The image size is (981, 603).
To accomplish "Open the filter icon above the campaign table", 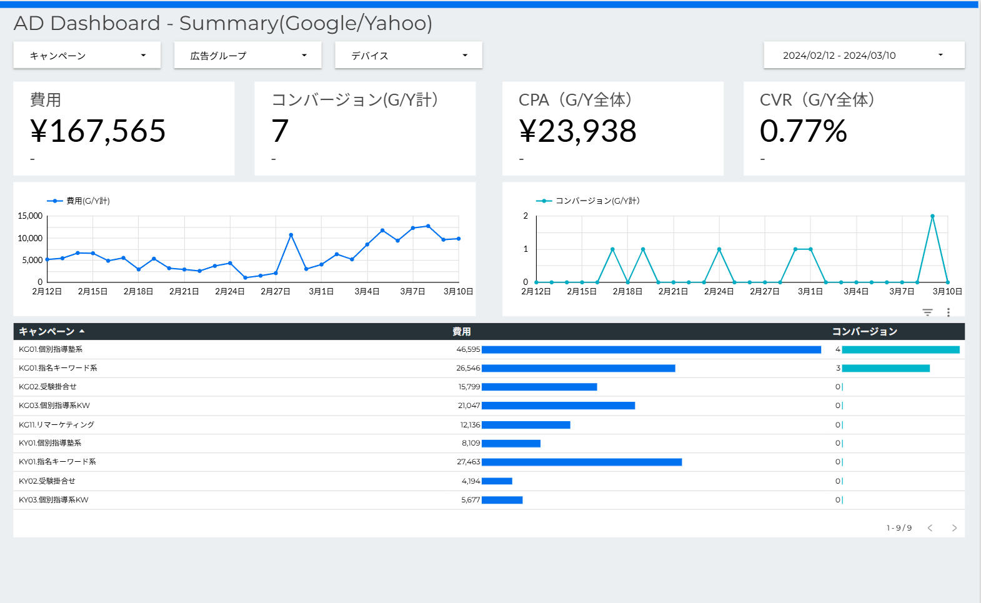I will [x=927, y=312].
